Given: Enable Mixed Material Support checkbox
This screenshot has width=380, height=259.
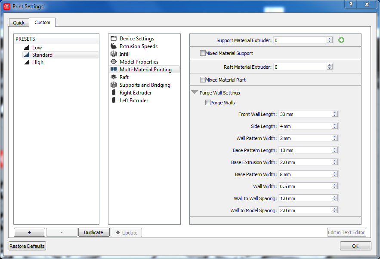Looking at the screenshot, I should tap(203, 53).
